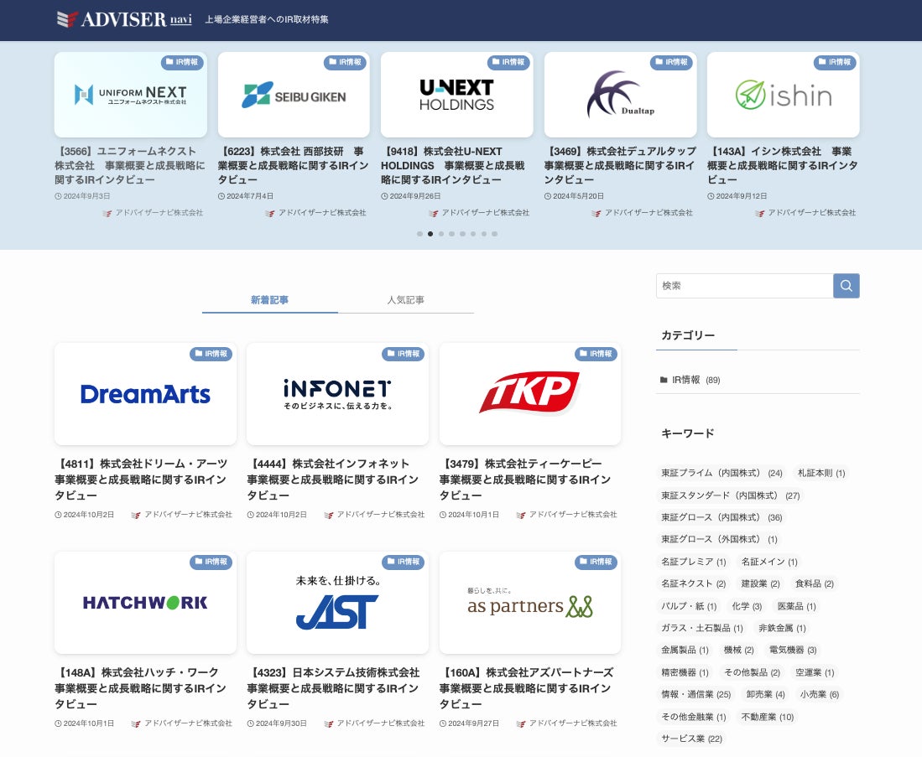Viewport: 922px width, 757px height.
Task: Click IR情報 tag on UNIFORM NEXT card
Action: coord(182,62)
